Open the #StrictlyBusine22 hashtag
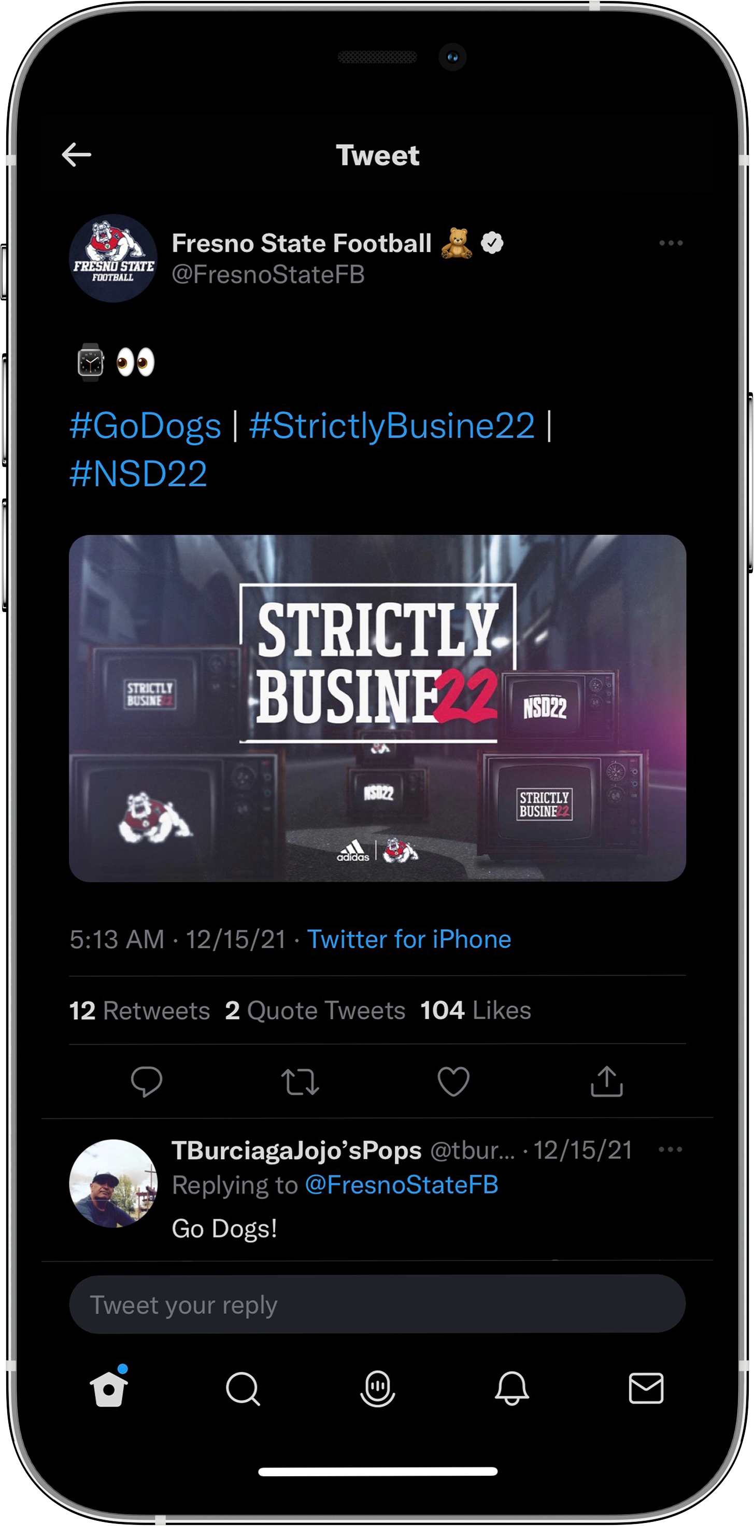The width and height of the screenshot is (754, 1526). pyautogui.click(x=392, y=425)
